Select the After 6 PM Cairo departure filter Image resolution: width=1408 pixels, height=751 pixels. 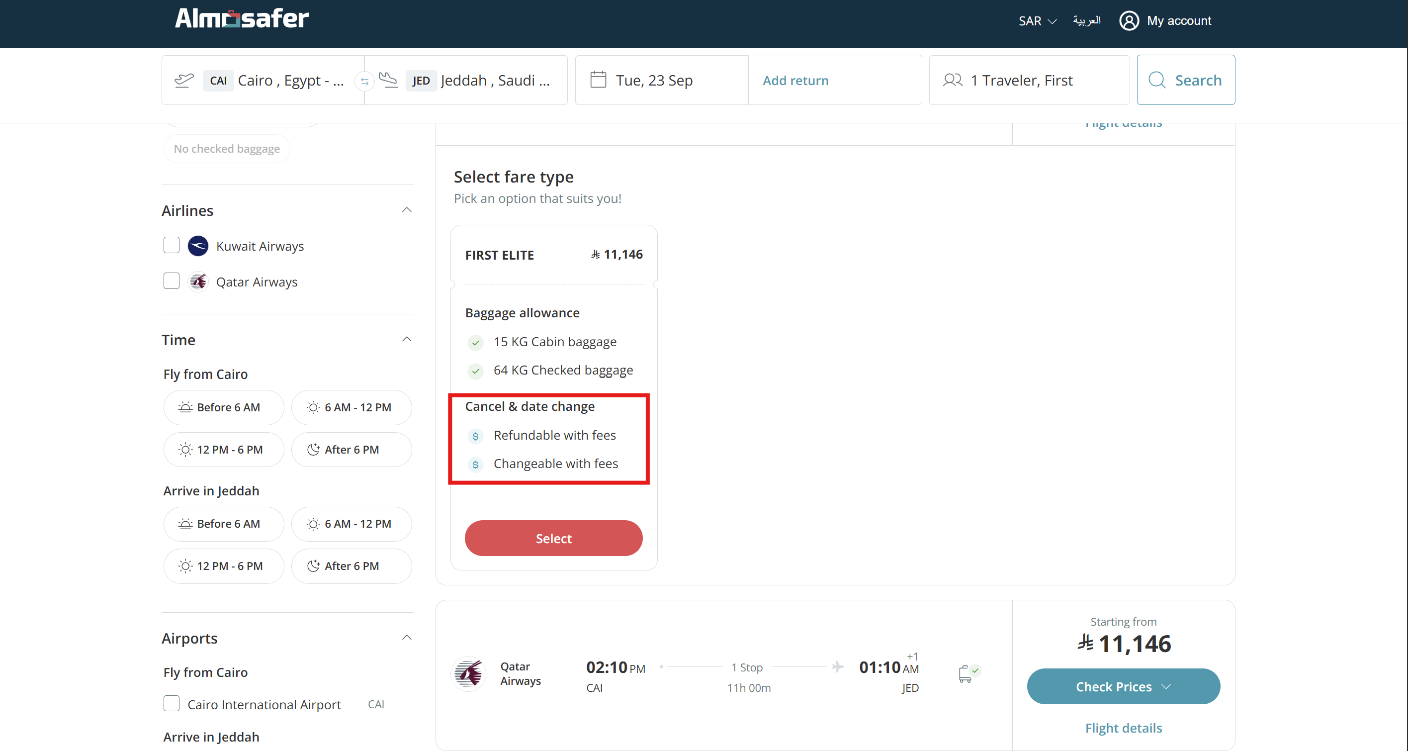[x=352, y=449]
